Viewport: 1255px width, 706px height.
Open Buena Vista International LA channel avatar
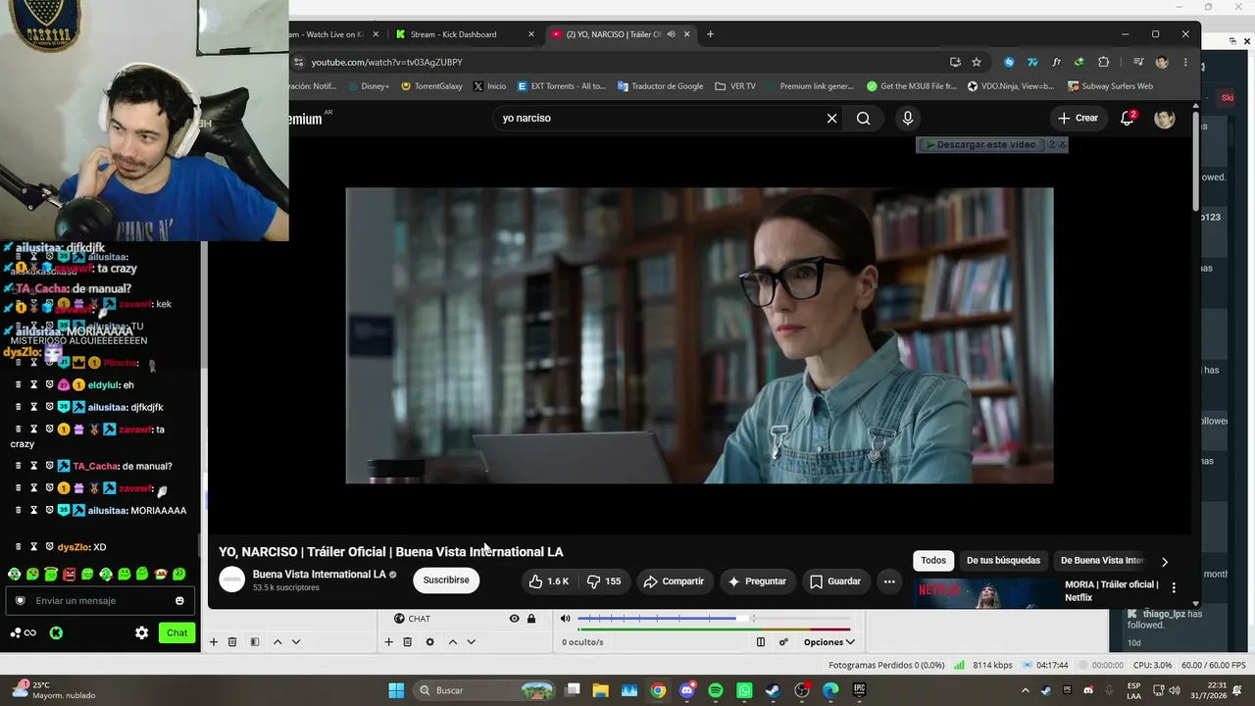pyautogui.click(x=231, y=580)
